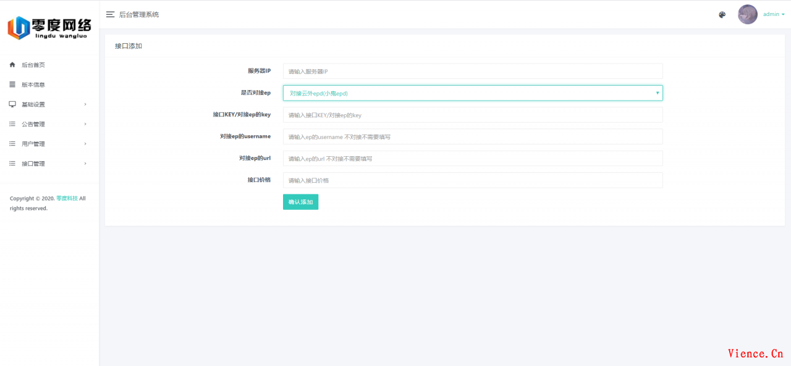Click the 接口管理 sidebar icon
This screenshot has height=366, width=791.
click(12, 163)
